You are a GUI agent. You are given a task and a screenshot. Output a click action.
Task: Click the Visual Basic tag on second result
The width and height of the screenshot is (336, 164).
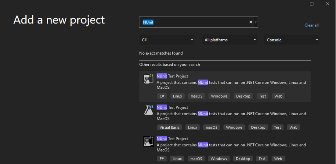click(x=170, y=127)
